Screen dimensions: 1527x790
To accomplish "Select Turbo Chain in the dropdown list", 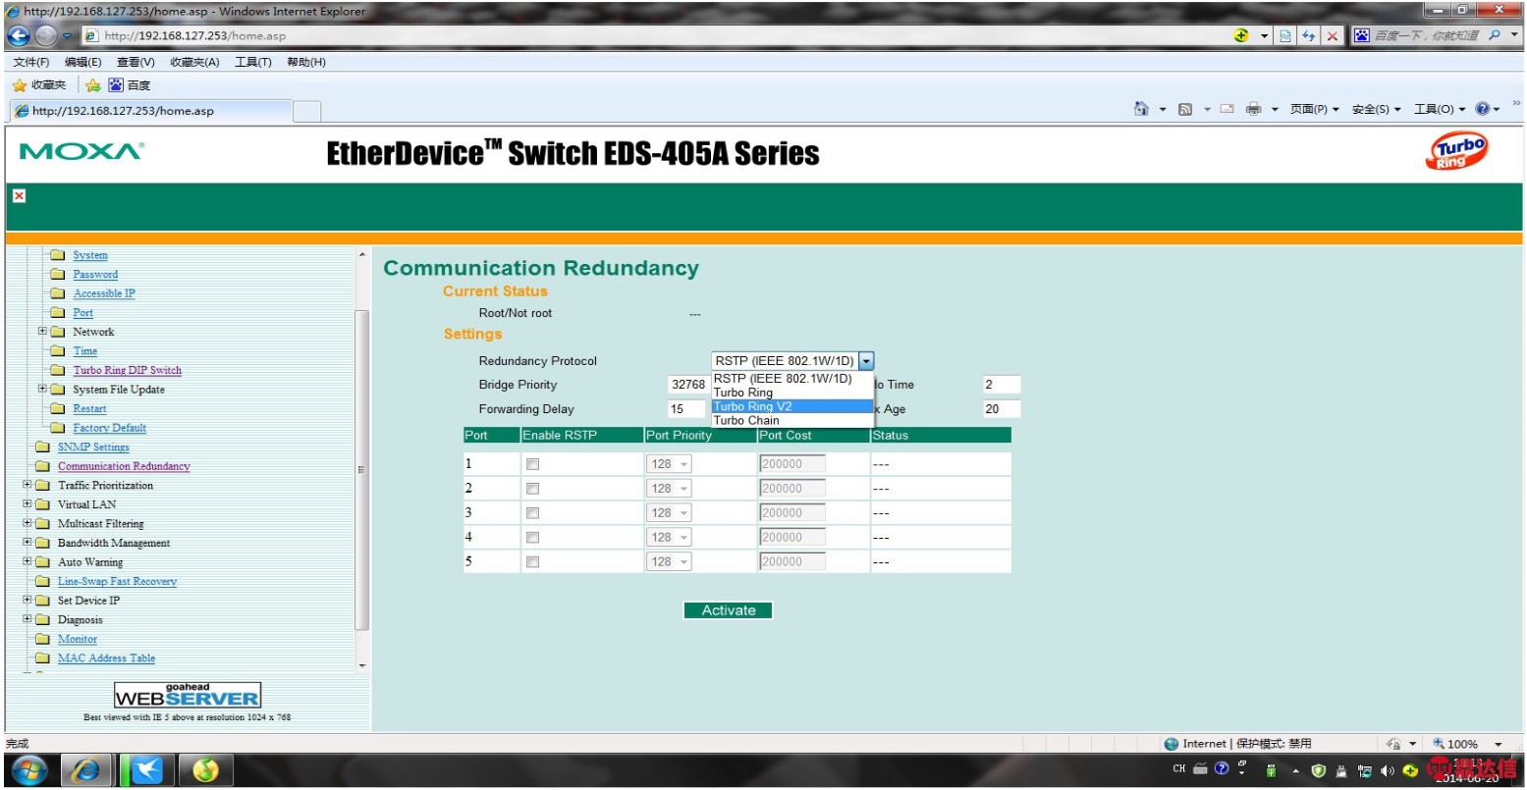I will 791,420.
